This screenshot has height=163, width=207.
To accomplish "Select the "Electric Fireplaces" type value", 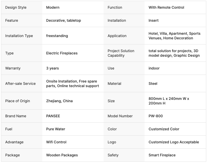I will (x=62, y=53).
